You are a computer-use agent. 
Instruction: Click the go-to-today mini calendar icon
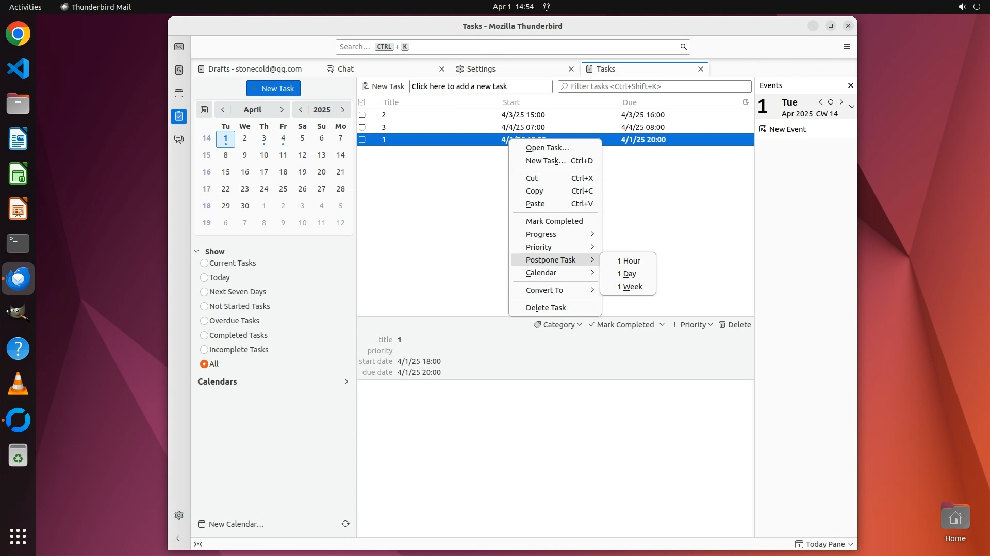pyautogui.click(x=204, y=110)
